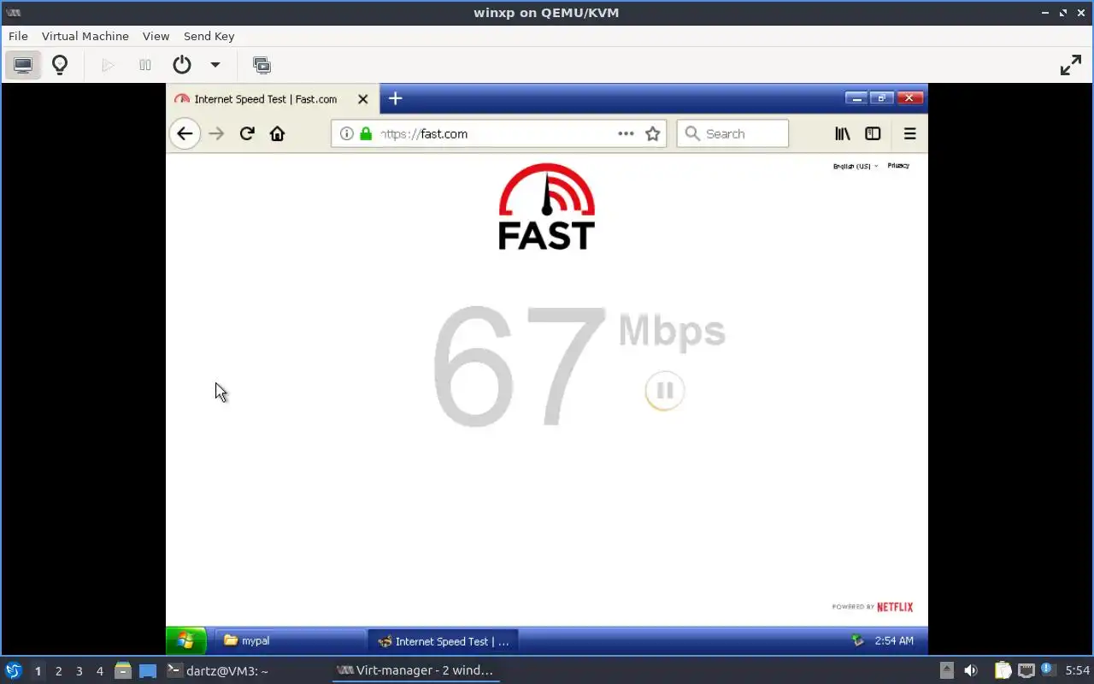The image size is (1094, 684).
Task: Click the browser Search field
Action: pos(732,133)
